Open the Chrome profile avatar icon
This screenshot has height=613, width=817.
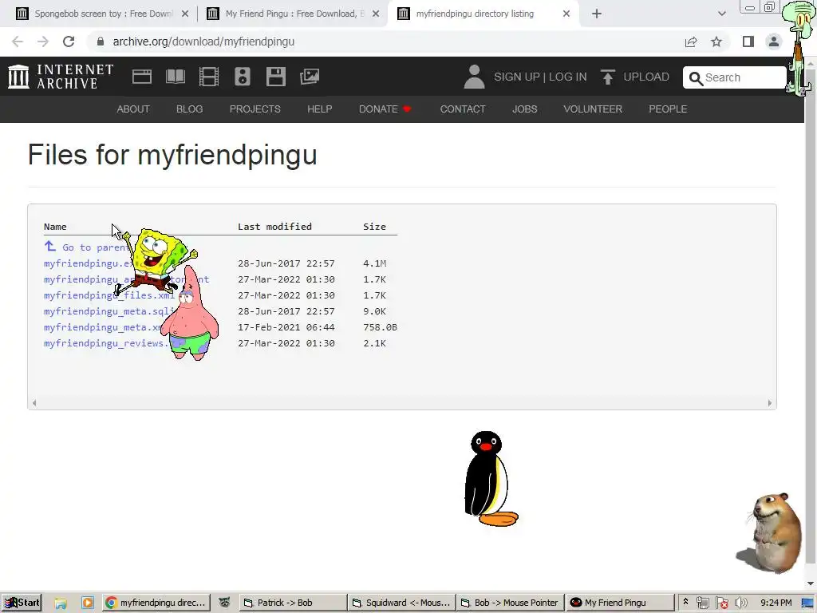coord(774,42)
